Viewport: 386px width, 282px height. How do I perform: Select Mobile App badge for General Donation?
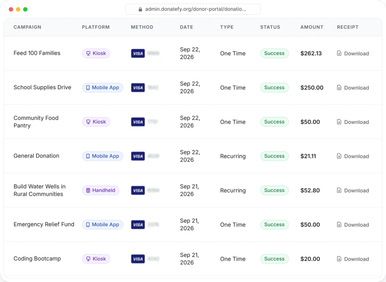[103, 156]
